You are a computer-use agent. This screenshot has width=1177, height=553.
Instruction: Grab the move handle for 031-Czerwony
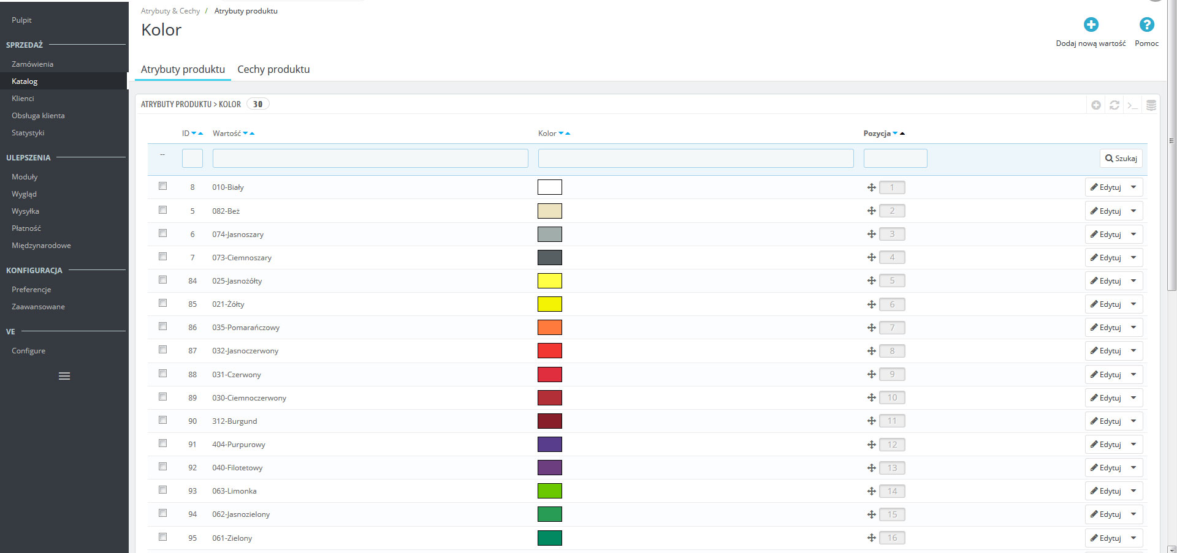pyautogui.click(x=871, y=374)
